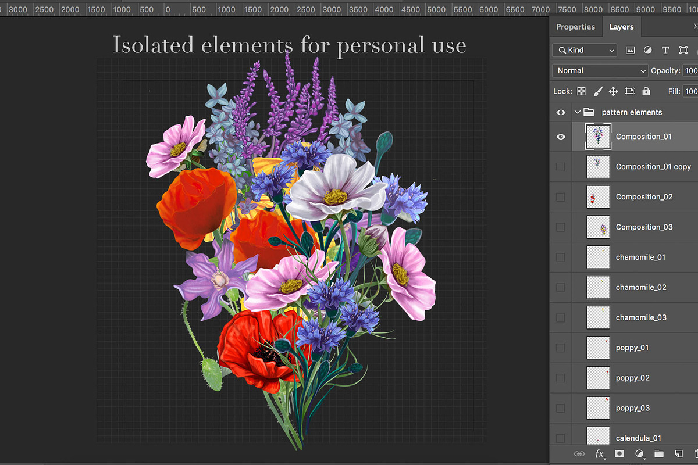The image size is (698, 465).
Task: Select the poppy_01 layer thumbnail
Action: click(598, 348)
